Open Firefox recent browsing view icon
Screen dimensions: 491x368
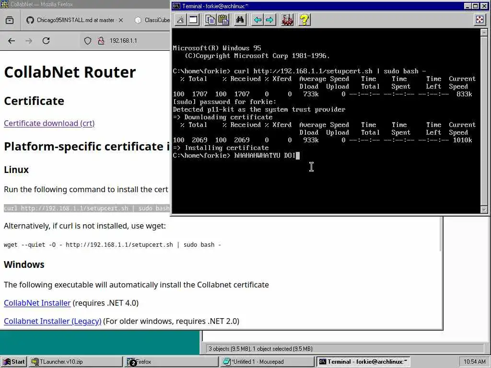[10, 20]
